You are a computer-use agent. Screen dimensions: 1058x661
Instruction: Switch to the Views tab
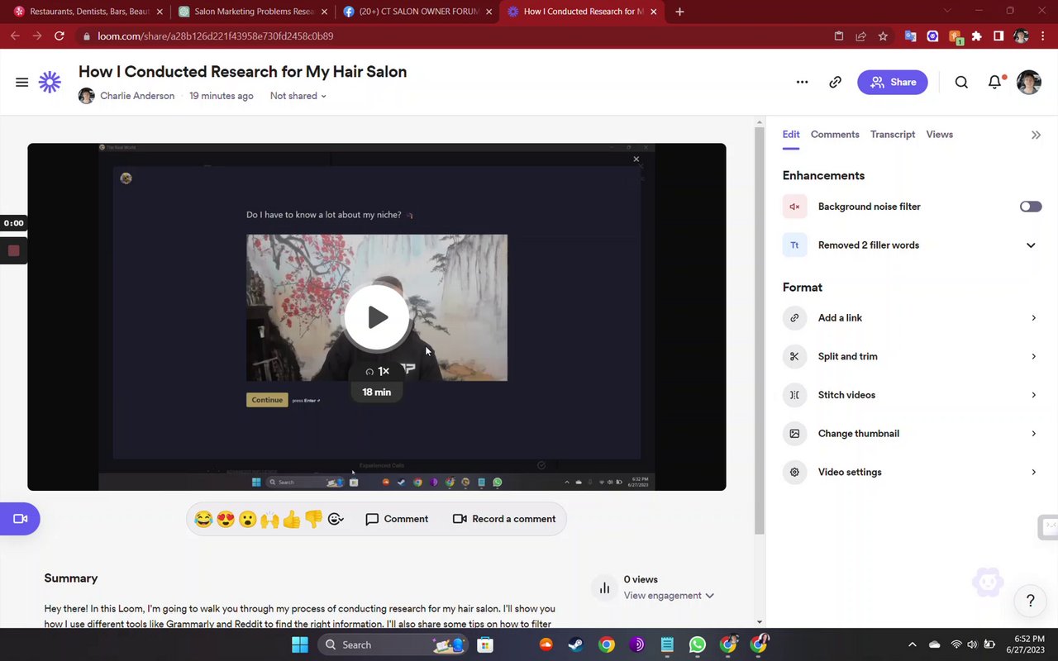click(940, 135)
